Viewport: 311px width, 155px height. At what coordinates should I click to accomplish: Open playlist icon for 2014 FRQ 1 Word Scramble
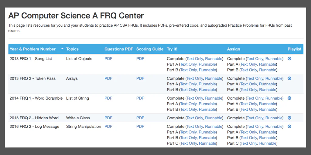(289, 98)
